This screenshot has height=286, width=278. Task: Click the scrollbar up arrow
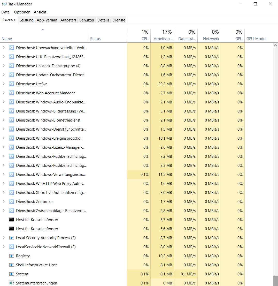275,46
